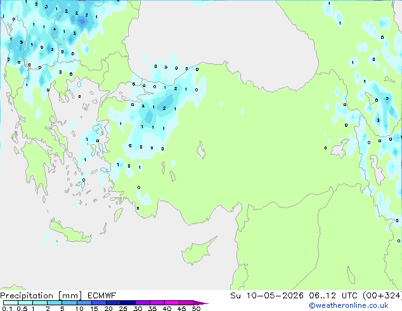
Task: Click the 20 mm legend color swatch
Action: coord(113,303)
